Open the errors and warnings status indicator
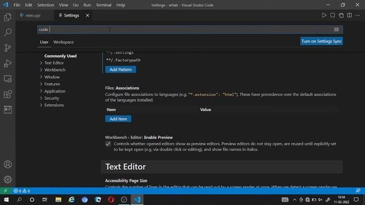 tap(22, 191)
